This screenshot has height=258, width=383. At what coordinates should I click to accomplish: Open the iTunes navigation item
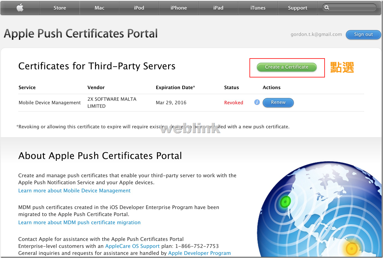(258, 8)
